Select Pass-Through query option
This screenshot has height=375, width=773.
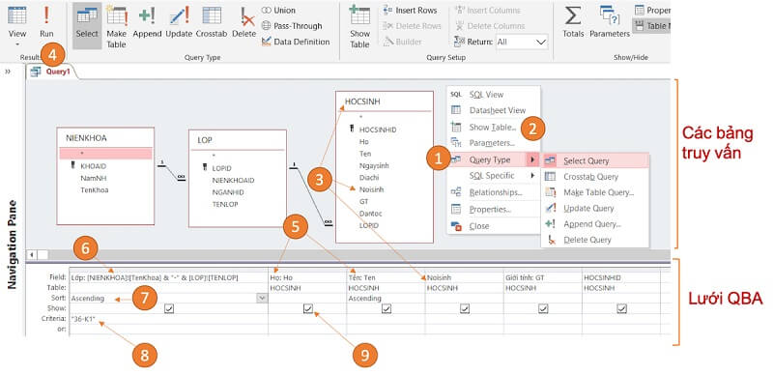(292, 26)
